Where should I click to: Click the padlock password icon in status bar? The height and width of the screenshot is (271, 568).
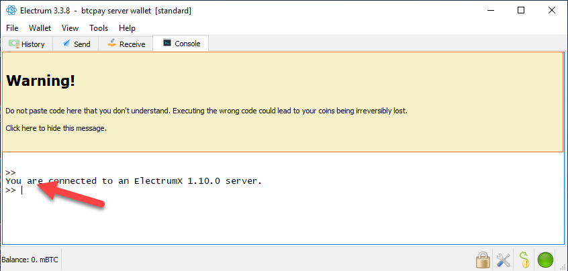pos(482,260)
